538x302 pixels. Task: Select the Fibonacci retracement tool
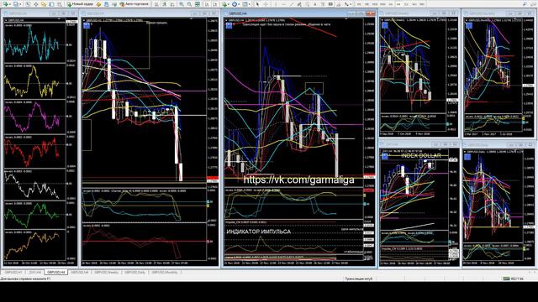coord(308,4)
